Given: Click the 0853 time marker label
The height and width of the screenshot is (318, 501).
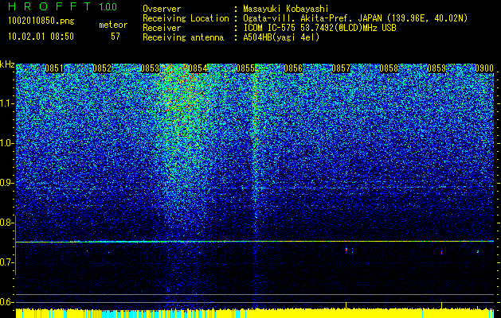Looking at the screenshot, I should click(x=150, y=68).
